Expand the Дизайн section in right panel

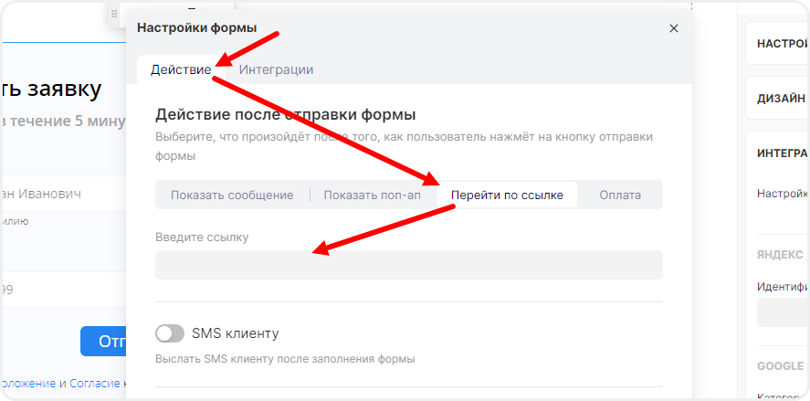(x=779, y=98)
